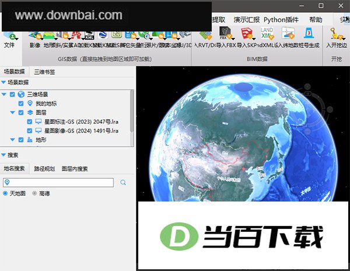
Task: Click the Google Earth style globe icon
Action: [x=103, y=35]
